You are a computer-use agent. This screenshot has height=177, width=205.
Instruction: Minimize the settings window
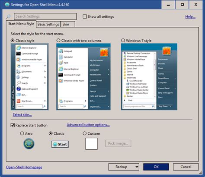tap(168, 5)
